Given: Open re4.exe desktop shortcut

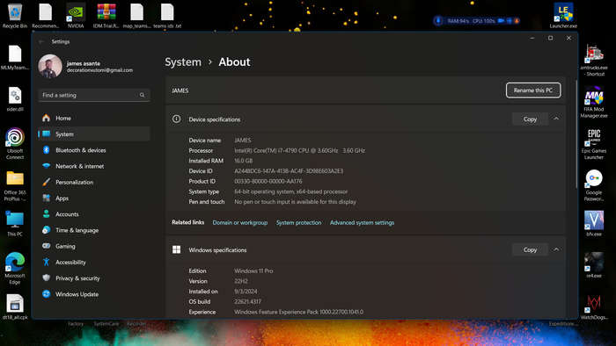Looking at the screenshot, I should point(594,265).
